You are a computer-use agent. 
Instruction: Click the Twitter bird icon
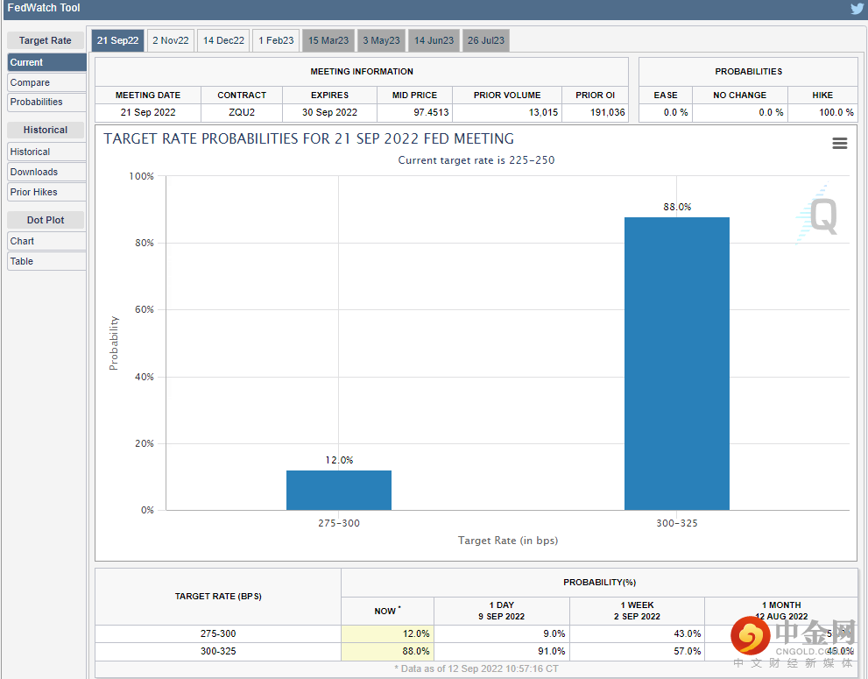pos(857,9)
